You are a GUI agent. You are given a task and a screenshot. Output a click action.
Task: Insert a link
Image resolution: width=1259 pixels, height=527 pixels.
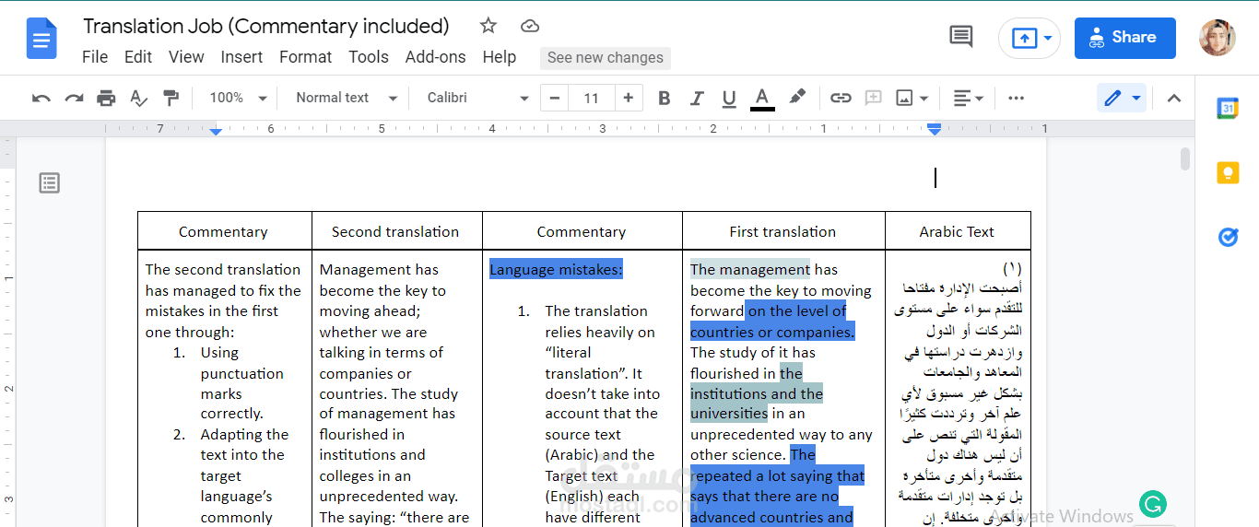tap(841, 98)
